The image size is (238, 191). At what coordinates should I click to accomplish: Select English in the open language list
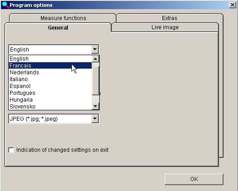(50, 59)
